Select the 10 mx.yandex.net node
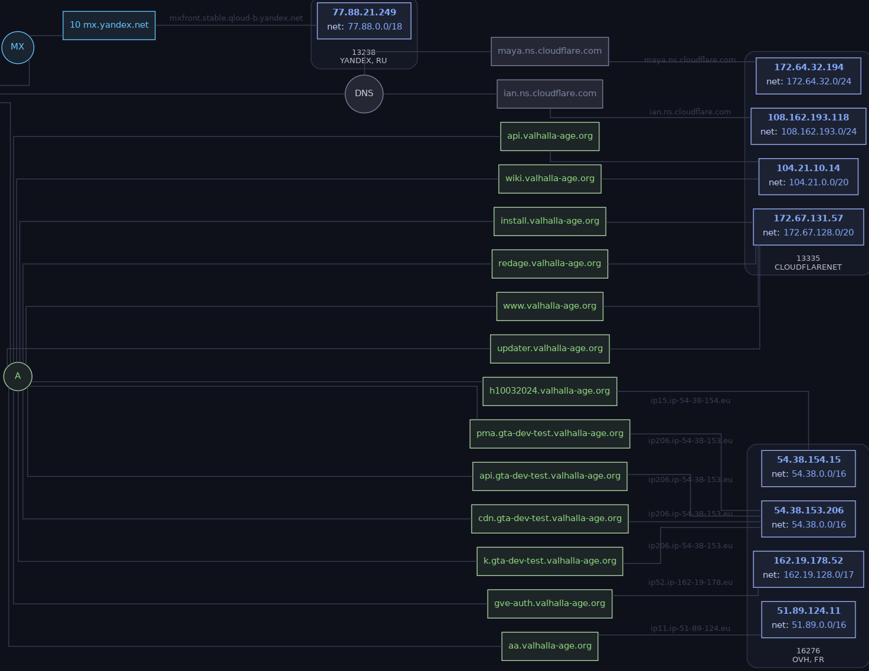 (109, 25)
